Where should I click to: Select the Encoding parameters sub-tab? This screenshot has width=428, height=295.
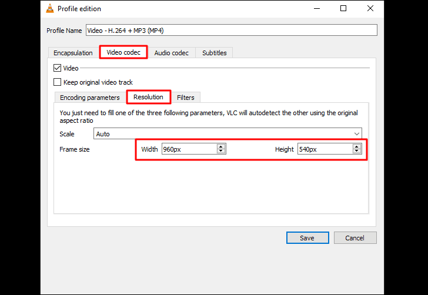click(90, 98)
